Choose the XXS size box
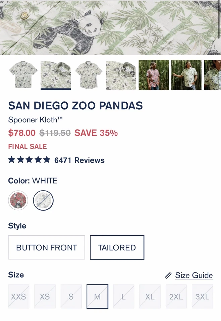Image resolution: width=221 pixels, height=321 pixels. 18,297
